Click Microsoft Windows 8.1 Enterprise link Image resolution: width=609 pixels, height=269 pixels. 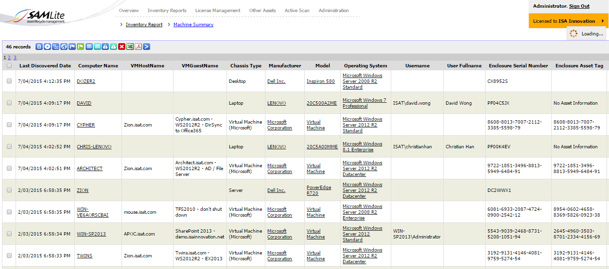(x=363, y=147)
